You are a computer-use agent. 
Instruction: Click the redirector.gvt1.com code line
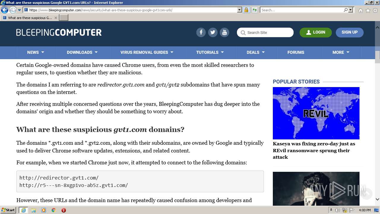click(59, 178)
